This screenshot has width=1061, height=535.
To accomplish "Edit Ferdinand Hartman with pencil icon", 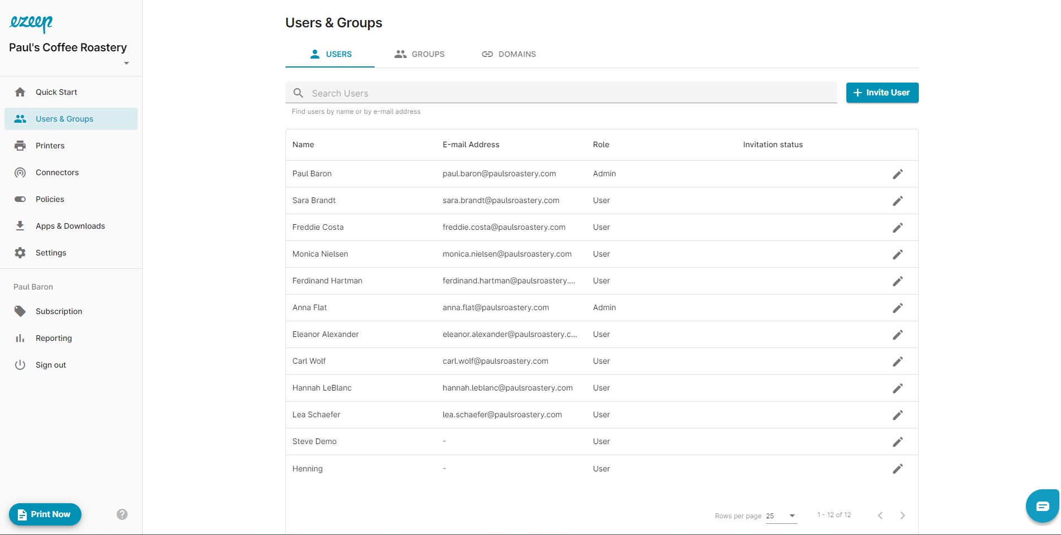I will click(x=898, y=281).
